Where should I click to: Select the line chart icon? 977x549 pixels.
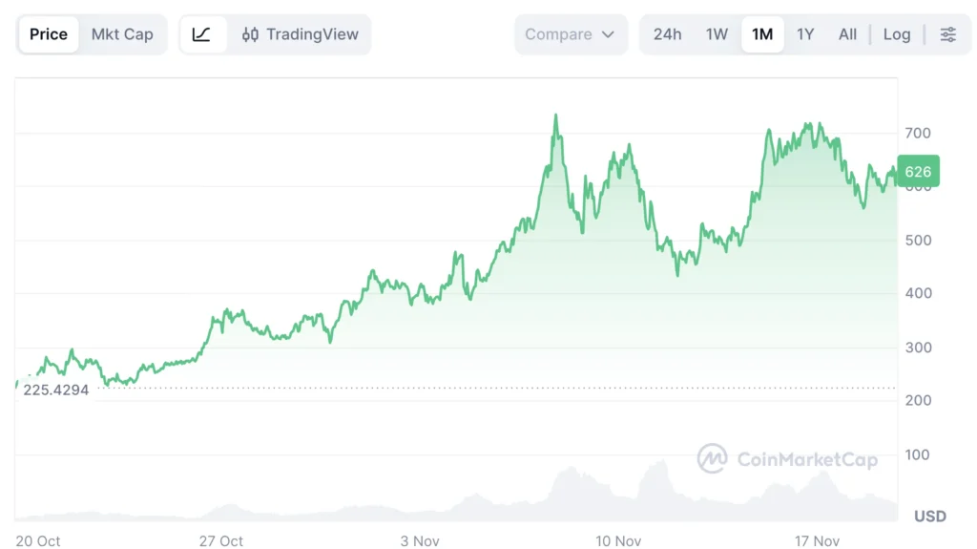click(x=201, y=34)
